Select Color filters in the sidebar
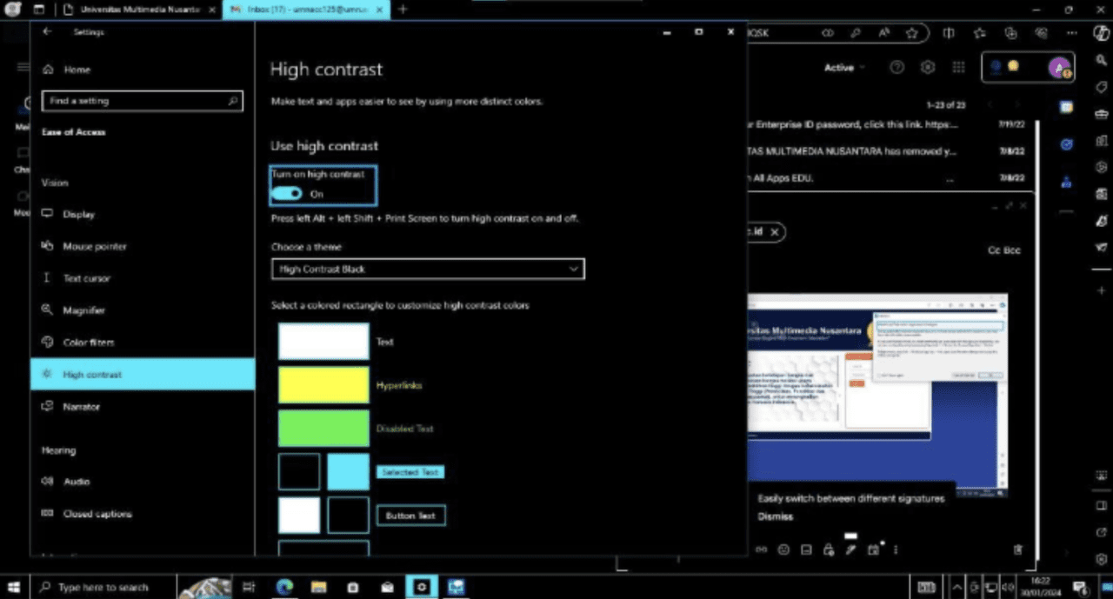The image size is (1113, 599). click(88, 343)
